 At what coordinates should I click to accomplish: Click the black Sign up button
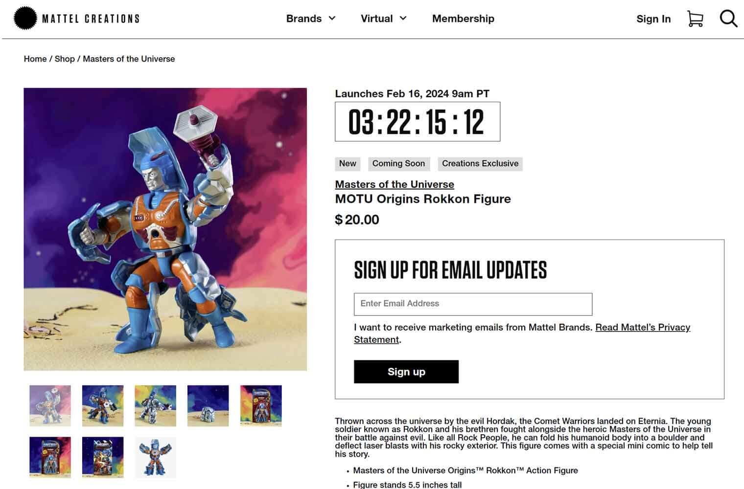[406, 372]
